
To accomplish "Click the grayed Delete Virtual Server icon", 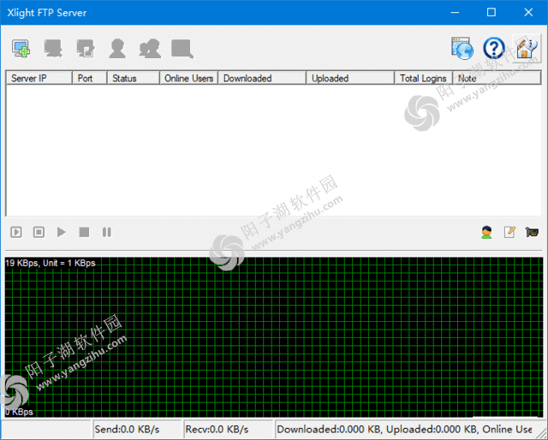I will [53, 48].
